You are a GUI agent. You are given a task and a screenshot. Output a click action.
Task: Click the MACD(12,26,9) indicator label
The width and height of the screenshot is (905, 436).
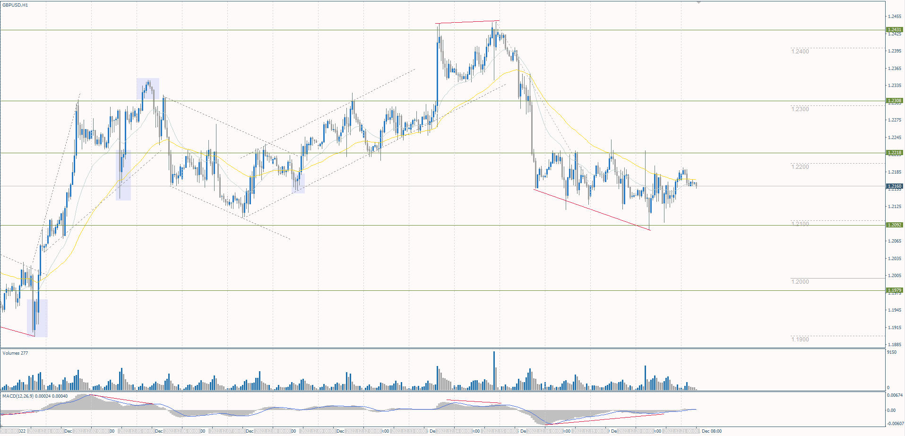point(35,396)
